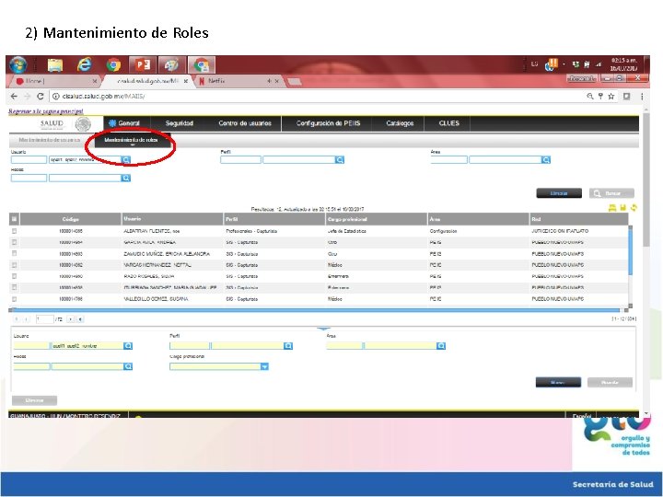This screenshot has width=663, height=497.
Task: Click the Limpiar button in search filters
Action: (x=559, y=193)
